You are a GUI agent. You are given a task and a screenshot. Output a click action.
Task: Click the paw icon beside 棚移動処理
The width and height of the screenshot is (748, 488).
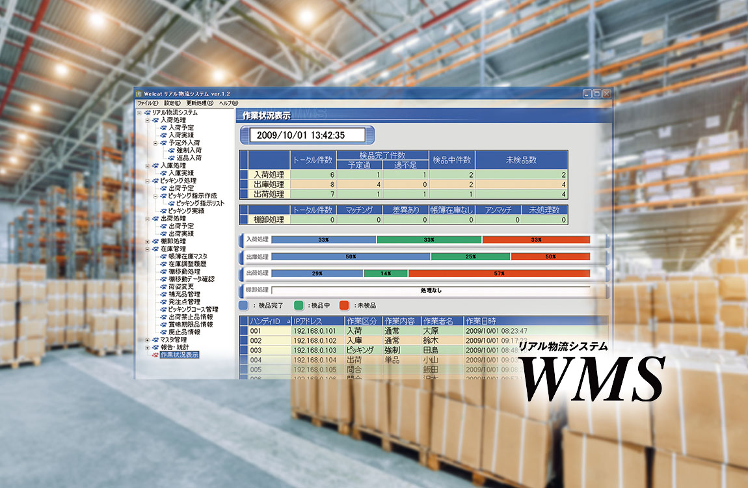pos(164,271)
